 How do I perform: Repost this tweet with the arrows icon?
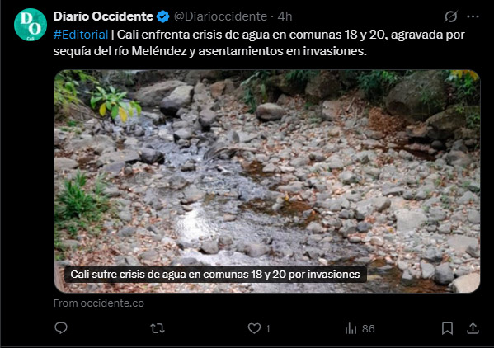coord(158,328)
